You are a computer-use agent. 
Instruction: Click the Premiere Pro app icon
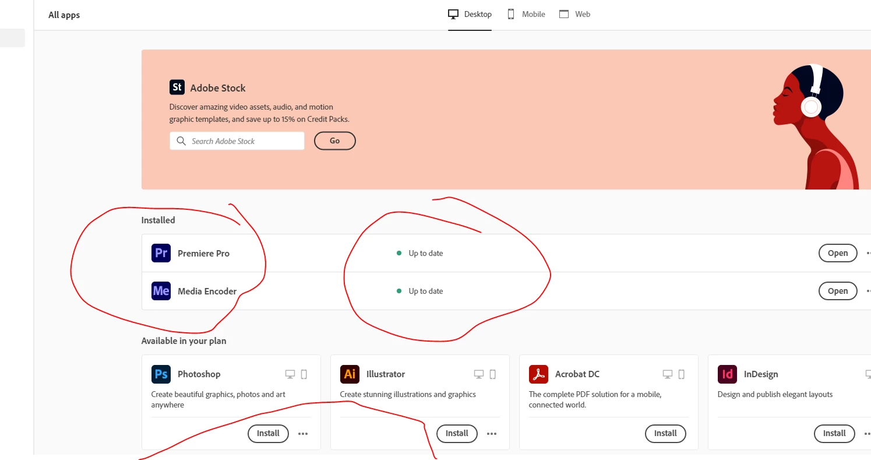point(161,253)
